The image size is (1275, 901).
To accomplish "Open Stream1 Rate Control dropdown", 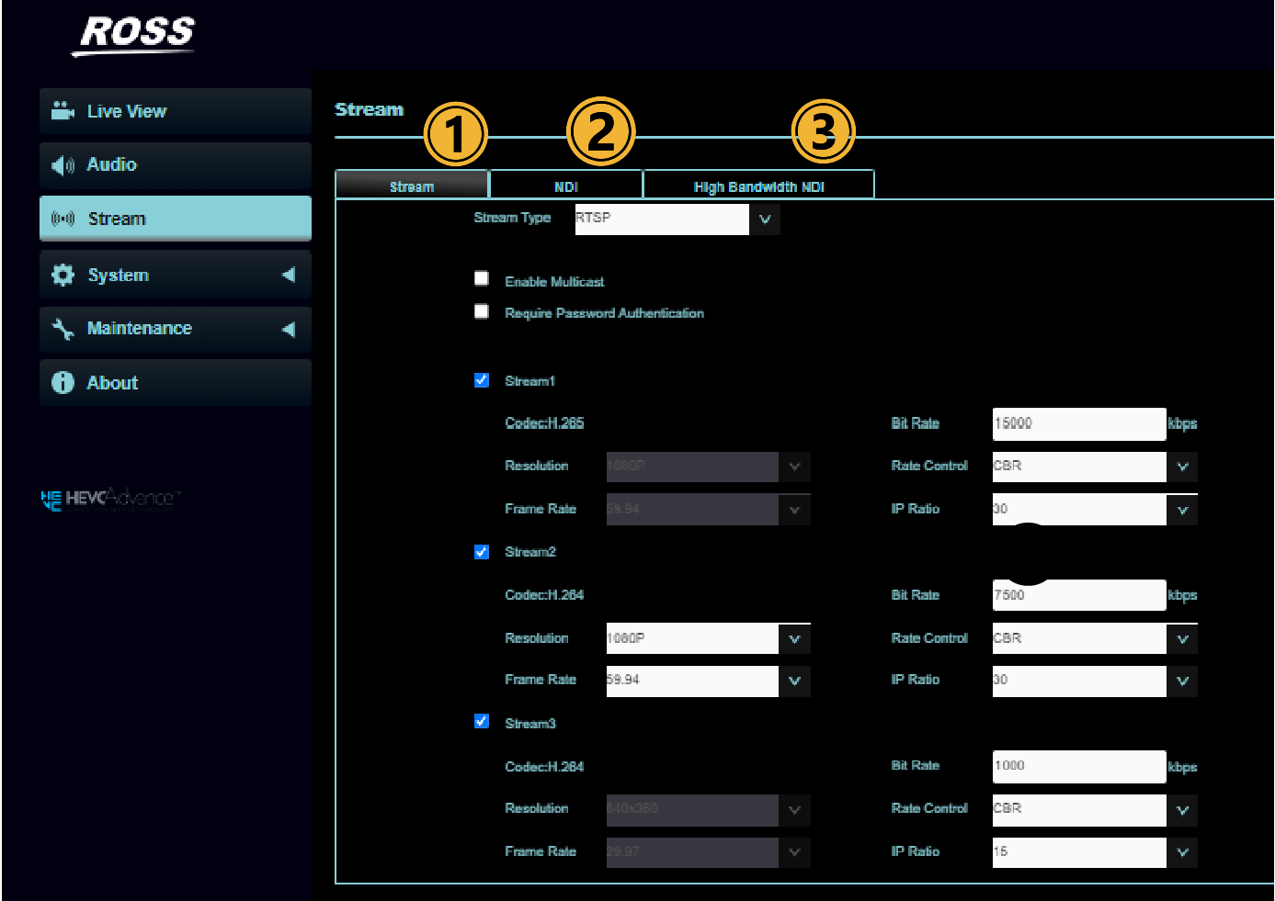I will pos(1182,467).
